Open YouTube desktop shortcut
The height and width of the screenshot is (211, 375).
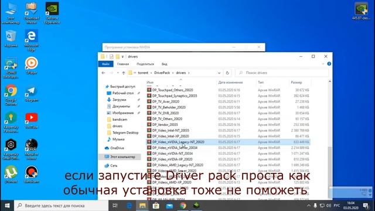(31, 121)
